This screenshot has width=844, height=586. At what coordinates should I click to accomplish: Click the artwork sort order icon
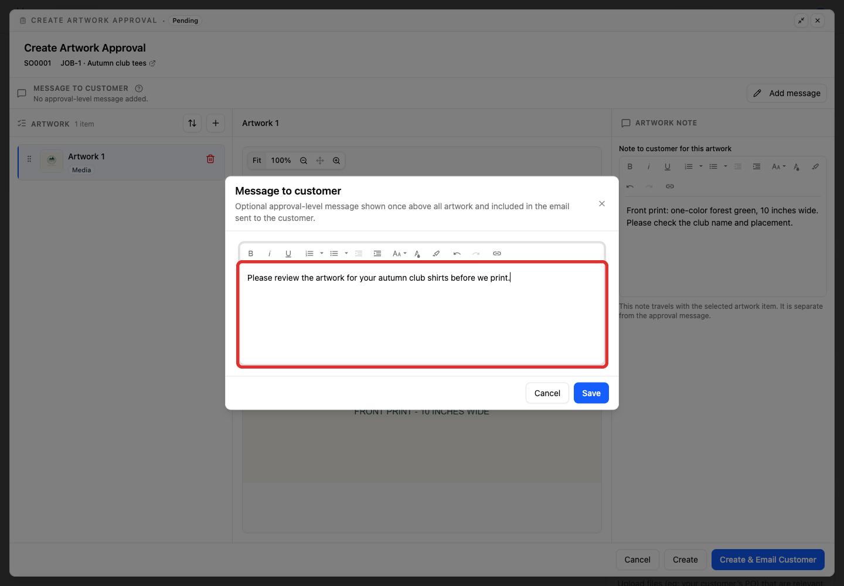192,123
